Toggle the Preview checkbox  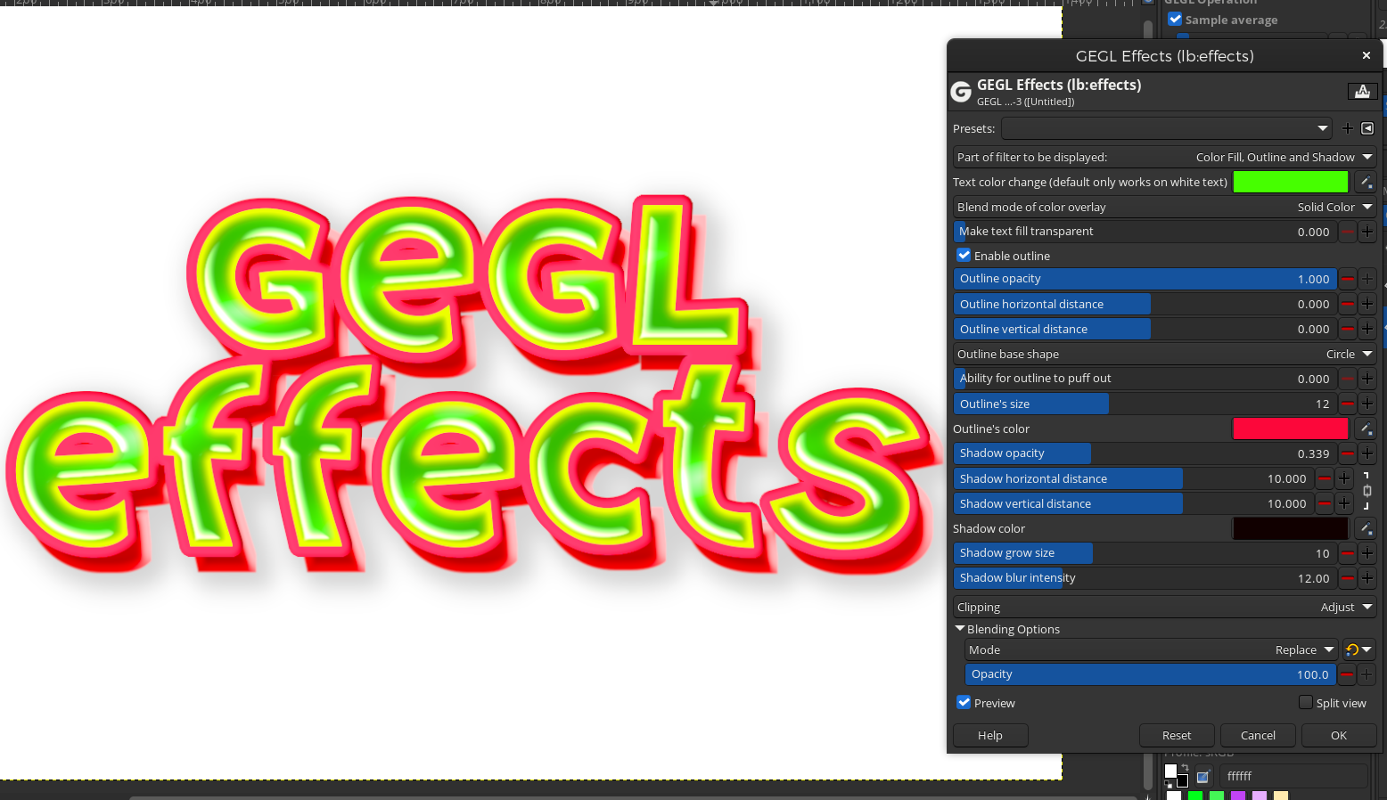click(964, 702)
